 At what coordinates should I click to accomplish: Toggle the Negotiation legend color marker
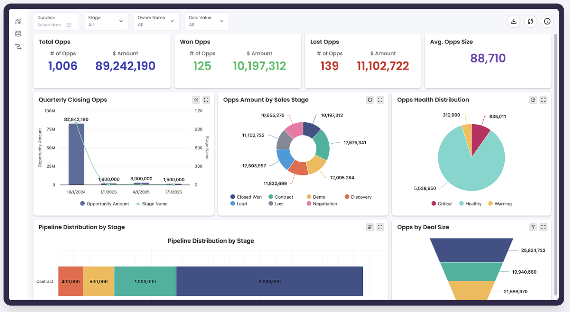pos(309,204)
